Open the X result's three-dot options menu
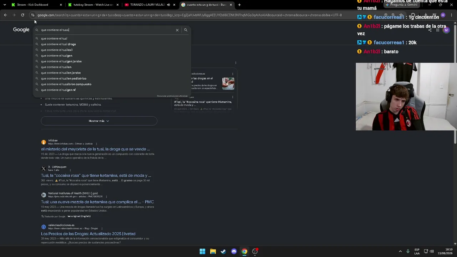Viewport: 457px width, 257px height. coord(70,170)
